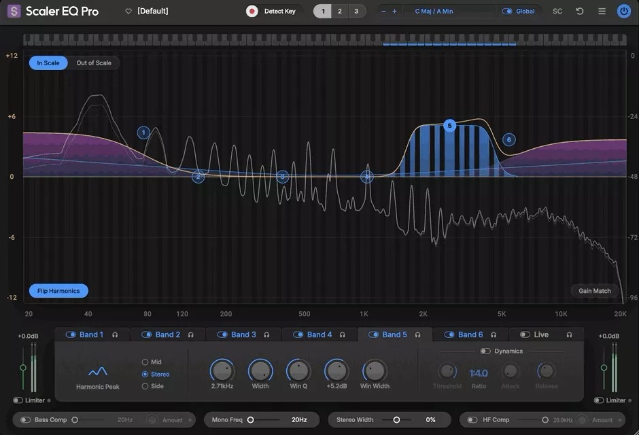This screenshot has height=435, width=639.
Task: Enable the Bass Comp switch
Action: (25, 420)
